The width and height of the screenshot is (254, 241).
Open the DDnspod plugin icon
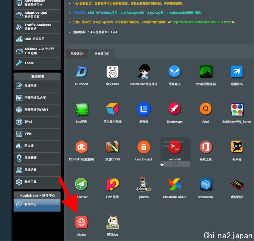(x=81, y=72)
